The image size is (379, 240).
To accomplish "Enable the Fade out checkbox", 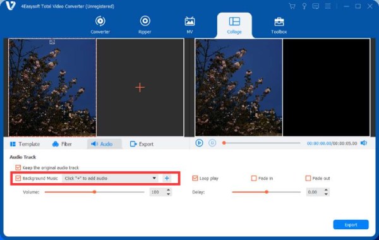I will pos(308,178).
